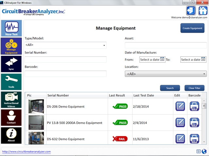Open the circuitbreakeranalyzer.com link
This screenshot has height=156, width=209.
pyautogui.click(x=26, y=151)
